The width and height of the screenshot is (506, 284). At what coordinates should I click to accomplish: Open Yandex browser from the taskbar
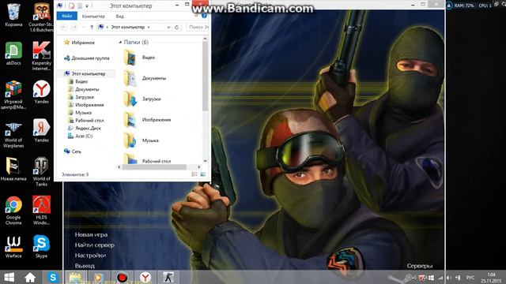click(x=145, y=277)
